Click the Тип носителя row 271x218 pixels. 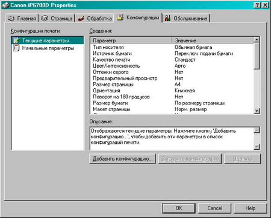172,47
